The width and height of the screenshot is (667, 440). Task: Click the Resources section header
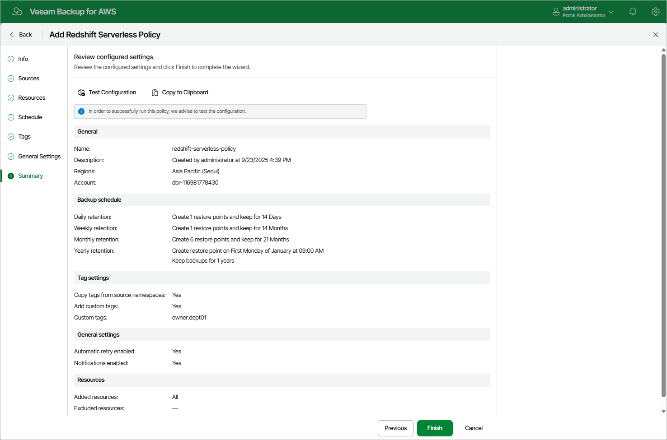(x=282, y=380)
